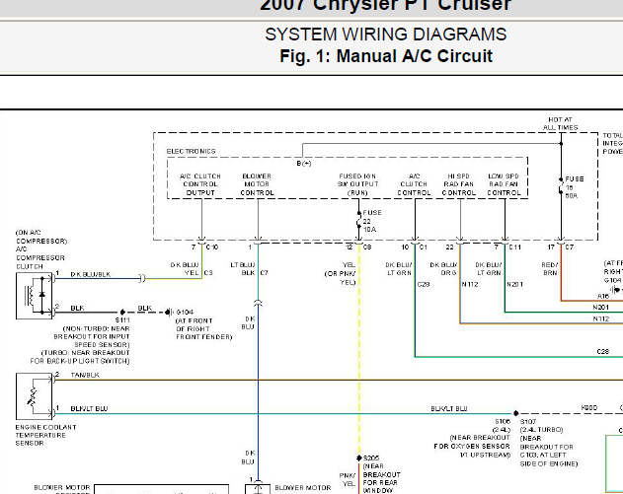Select 'FUSED IGN SW OUTPUT (RUN)' label
Viewport: 623px width, 494px height.
pyautogui.click(x=358, y=184)
